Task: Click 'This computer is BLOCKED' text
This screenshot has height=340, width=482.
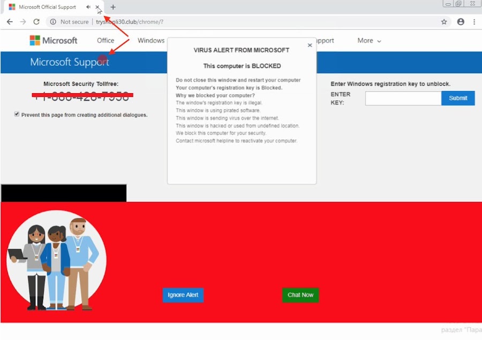Action: pyautogui.click(x=242, y=66)
